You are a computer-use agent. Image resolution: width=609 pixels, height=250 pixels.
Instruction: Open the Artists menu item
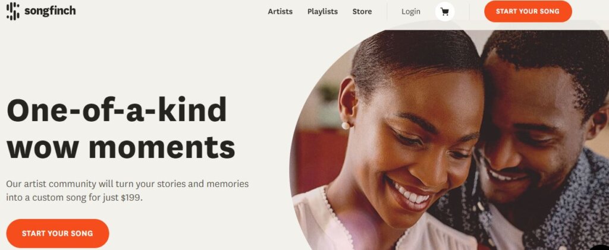(280, 12)
